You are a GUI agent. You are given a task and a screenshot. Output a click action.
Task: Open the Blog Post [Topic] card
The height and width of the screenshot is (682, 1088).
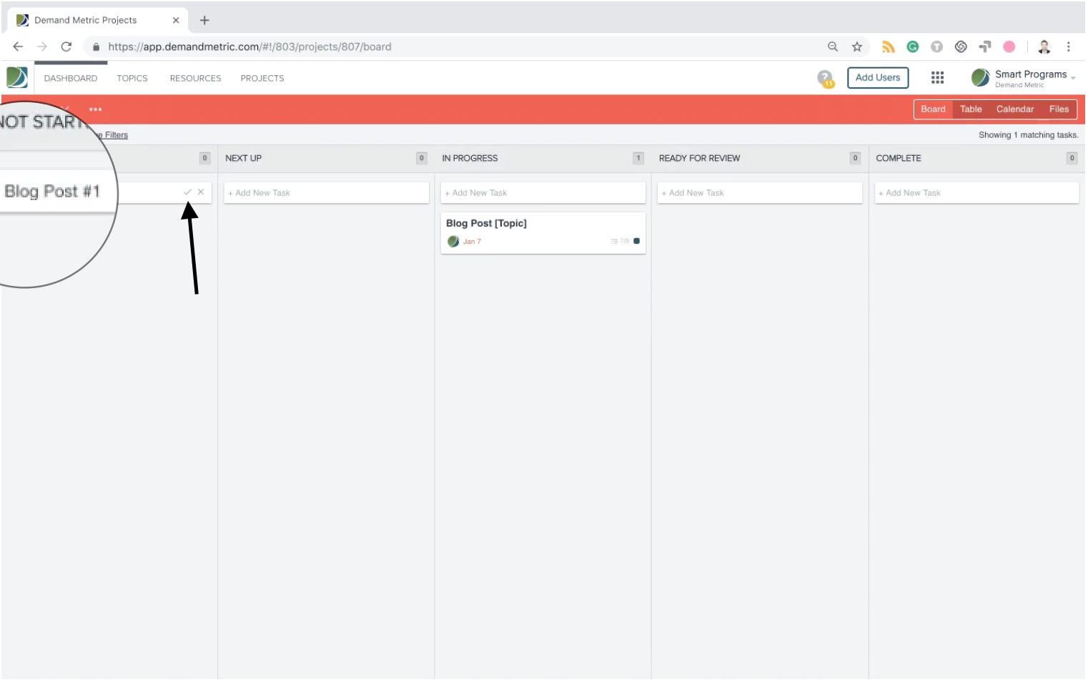click(543, 232)
